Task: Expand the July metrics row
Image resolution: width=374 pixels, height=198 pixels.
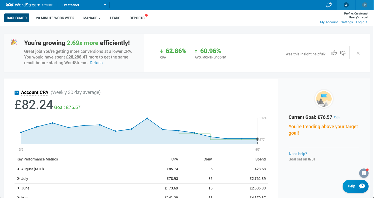Action: 18,179
